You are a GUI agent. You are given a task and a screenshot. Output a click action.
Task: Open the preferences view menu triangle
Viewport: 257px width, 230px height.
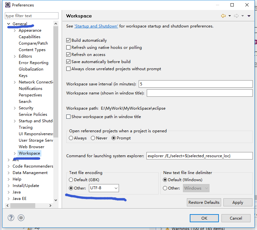point(249,16)
